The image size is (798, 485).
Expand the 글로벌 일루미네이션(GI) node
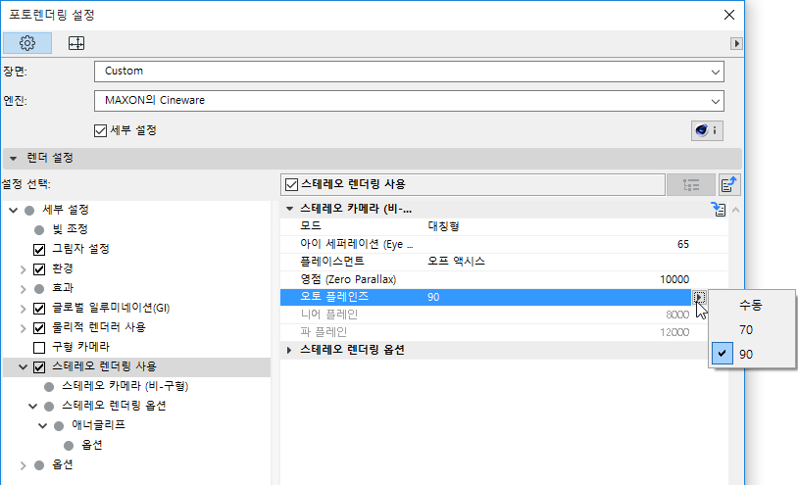pos(23,309)
